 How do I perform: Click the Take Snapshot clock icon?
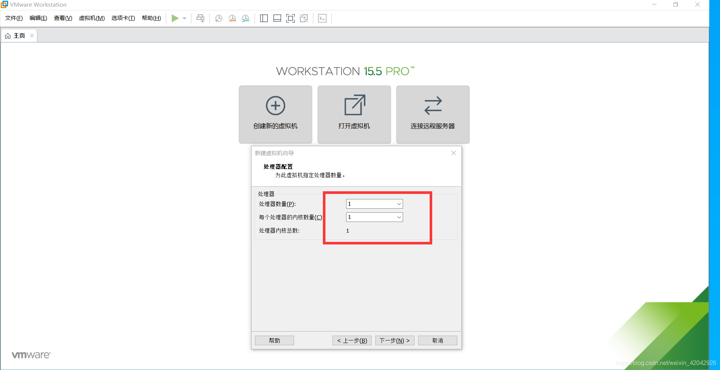pos(219,18)
